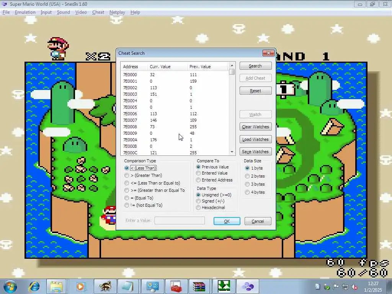Open the notepad-style taskbar app icon
Image resolution: width=392 pixels, height=294 pixels.
[x=128, y=286]
